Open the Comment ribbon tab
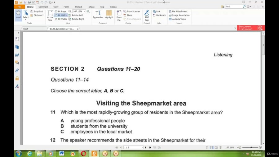Screen dimensions: 279x157 coord(43,7)
